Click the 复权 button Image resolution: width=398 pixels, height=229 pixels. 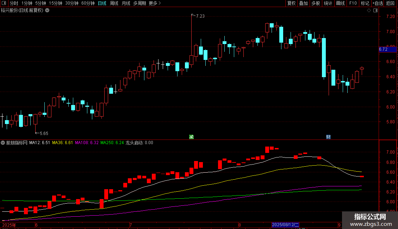click(x=291, y=3)
